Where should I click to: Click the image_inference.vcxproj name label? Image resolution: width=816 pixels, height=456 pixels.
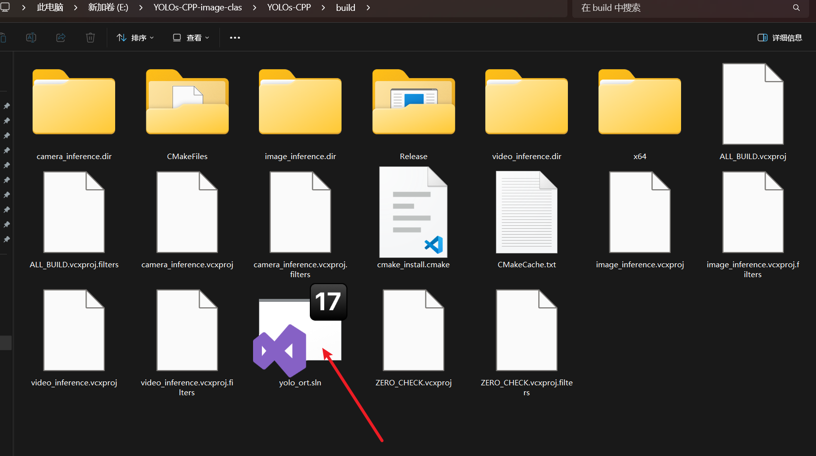[x=640, y=265]
